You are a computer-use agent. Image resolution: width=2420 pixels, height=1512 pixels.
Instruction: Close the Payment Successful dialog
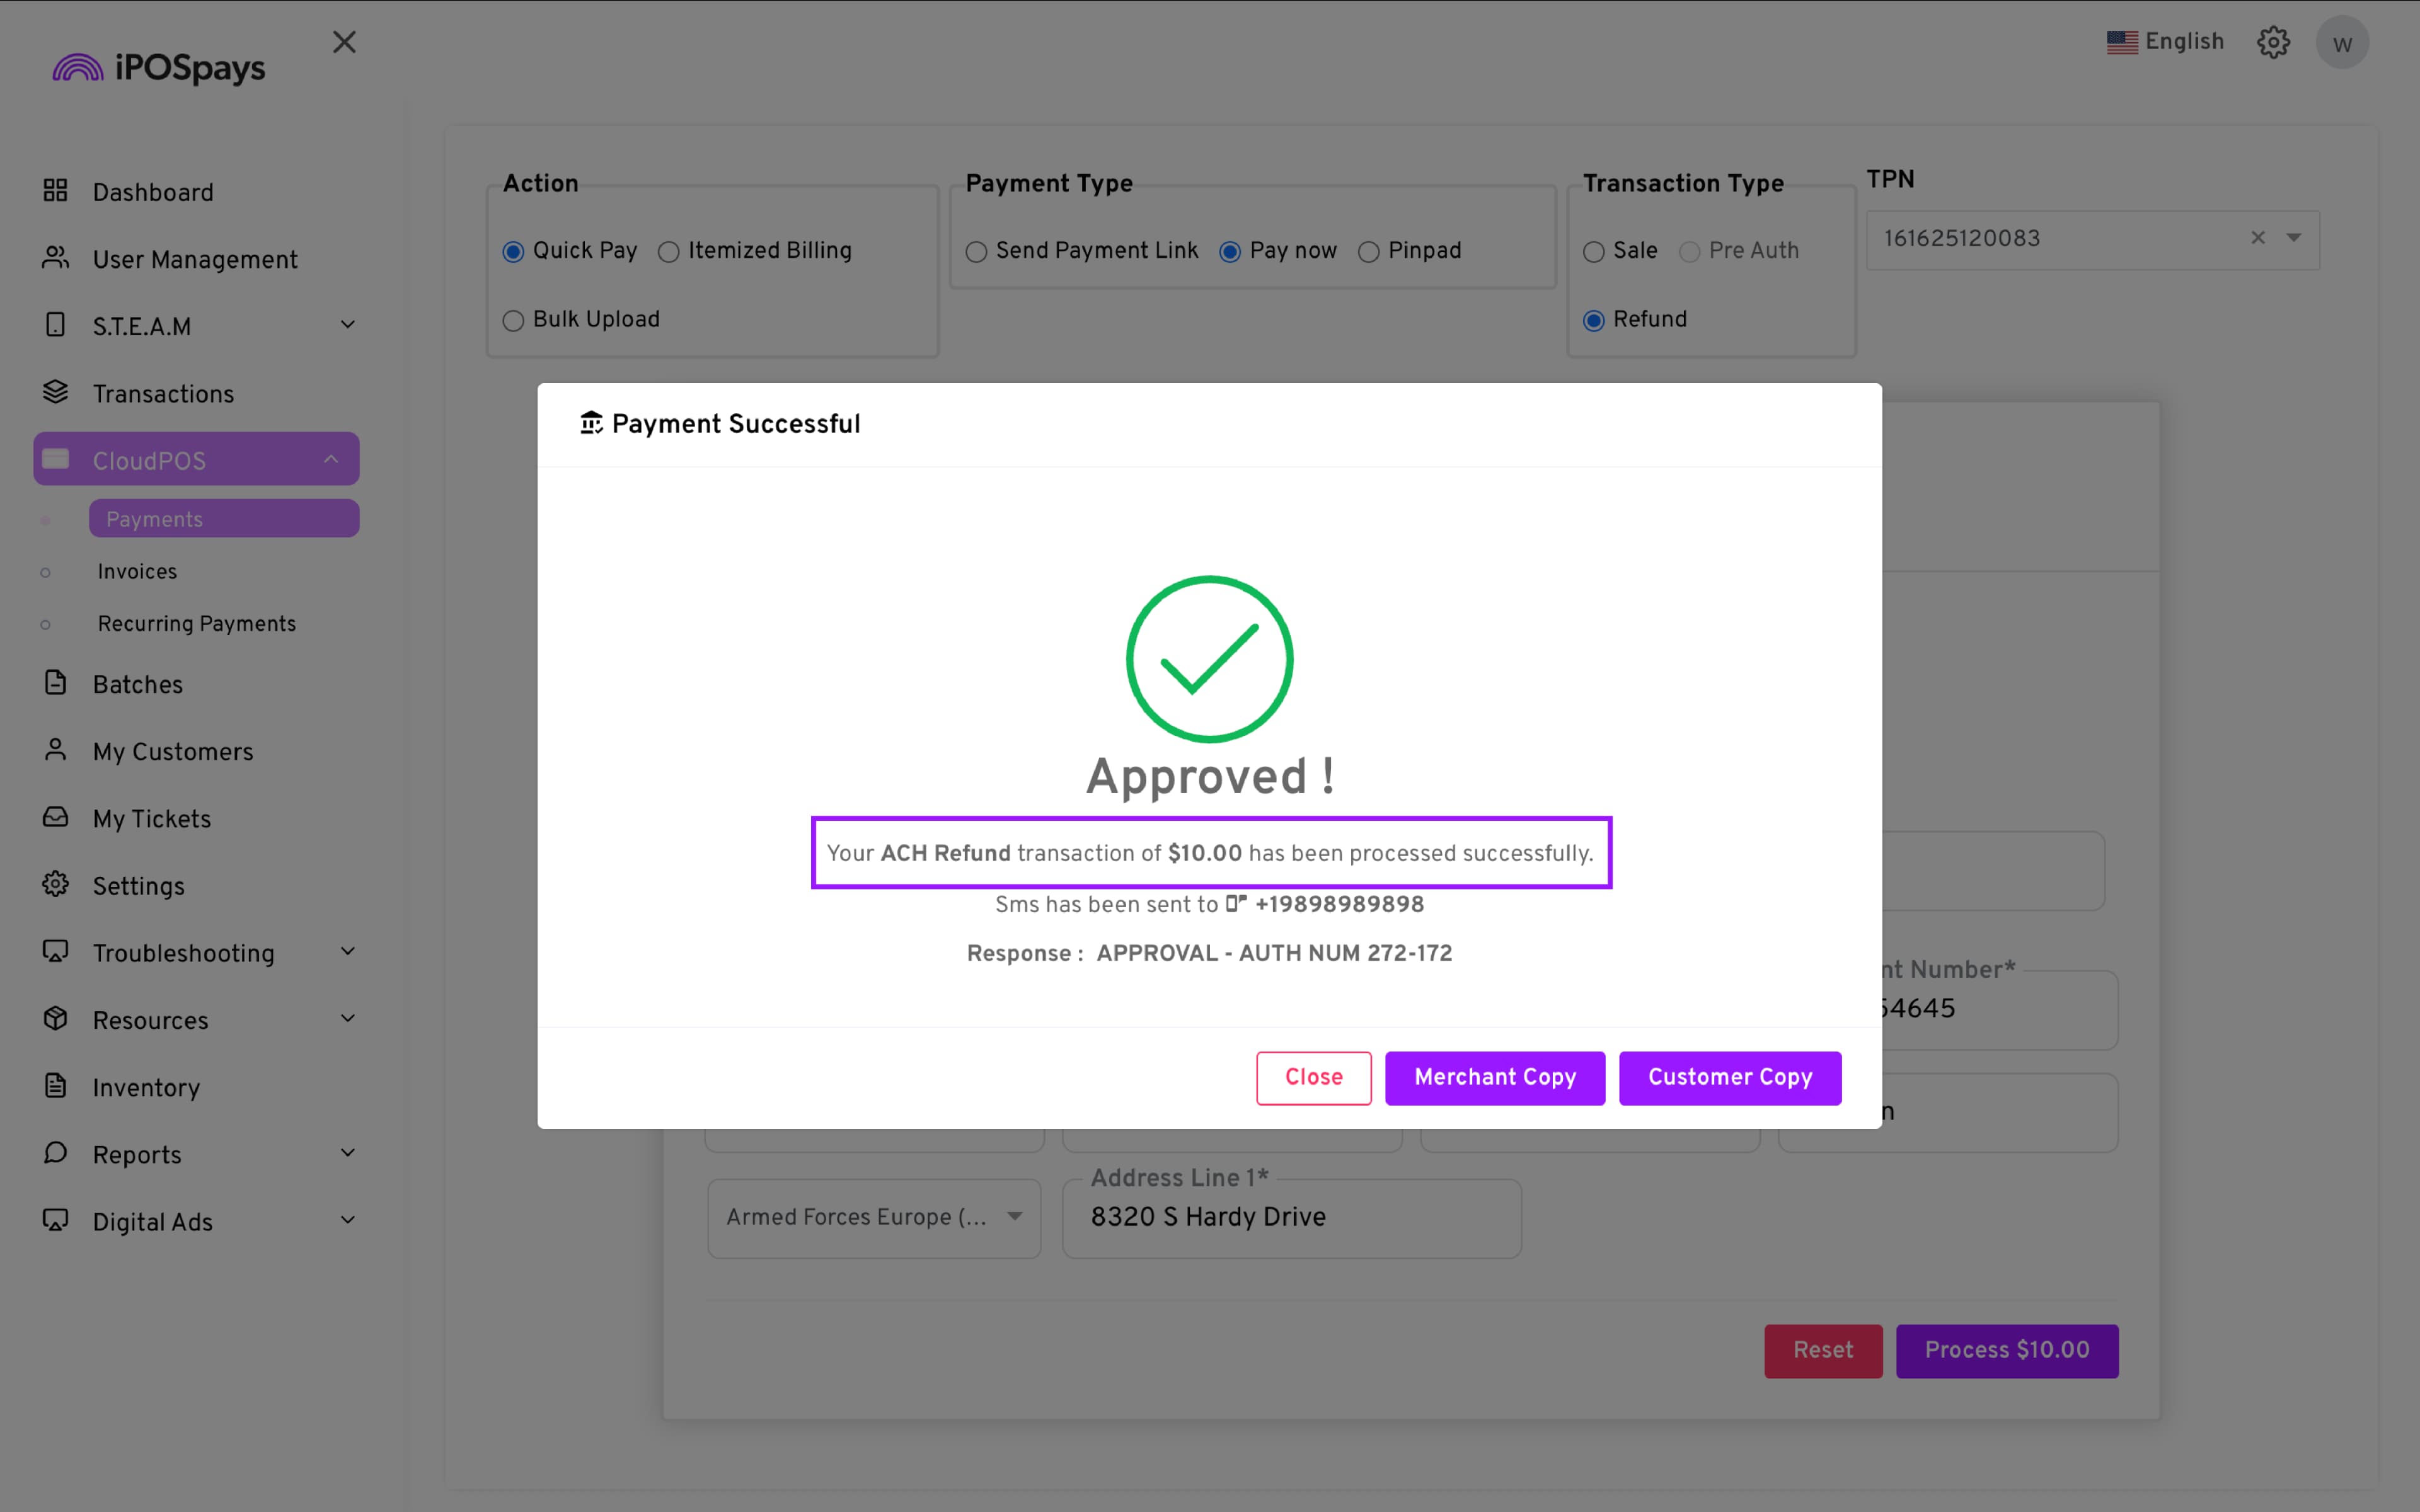pyautogui.click(x=1313, y=1077)
